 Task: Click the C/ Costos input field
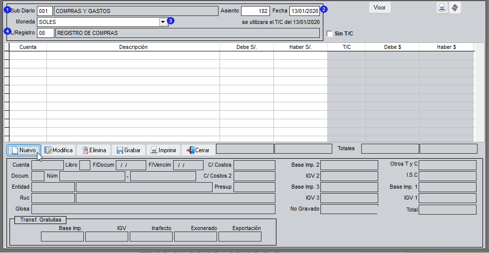[254, 165]
